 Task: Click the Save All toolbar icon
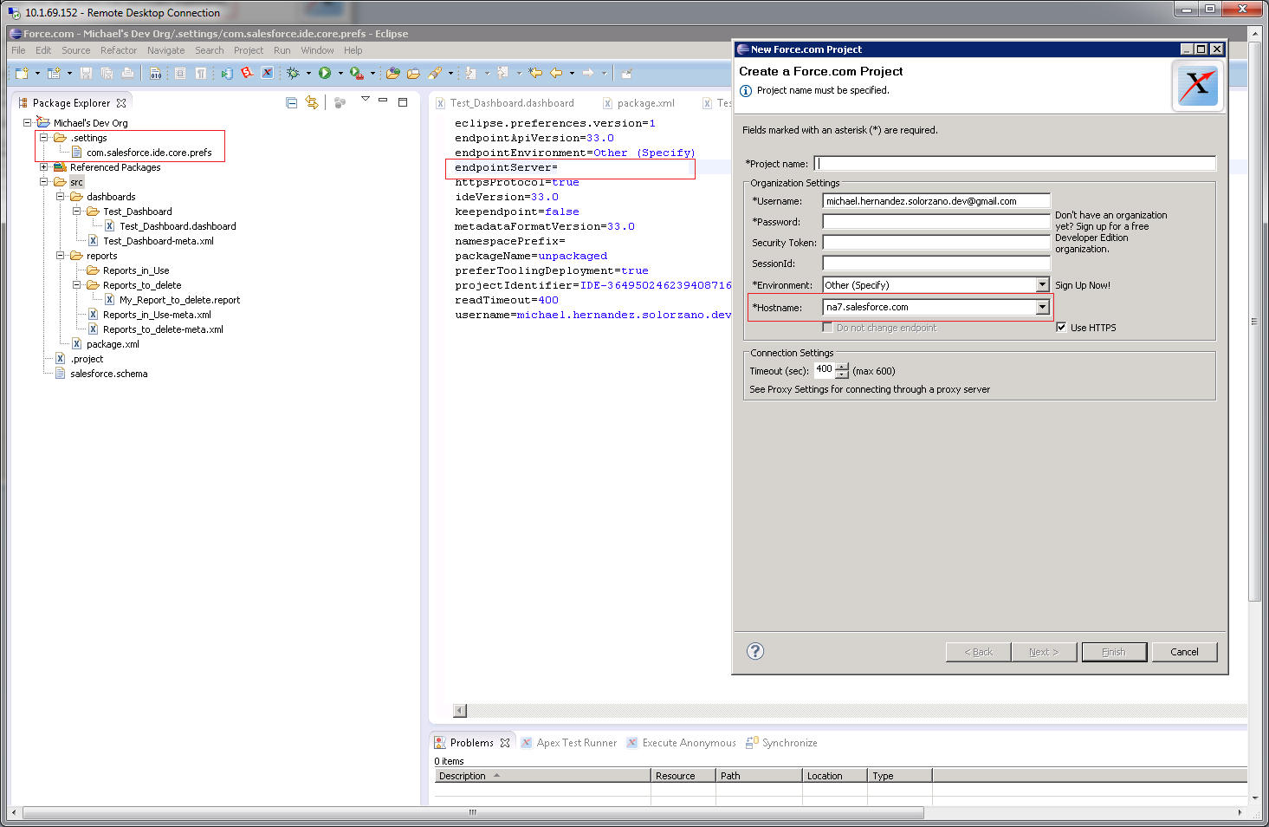pyautogui.click(x=107, y=74)
